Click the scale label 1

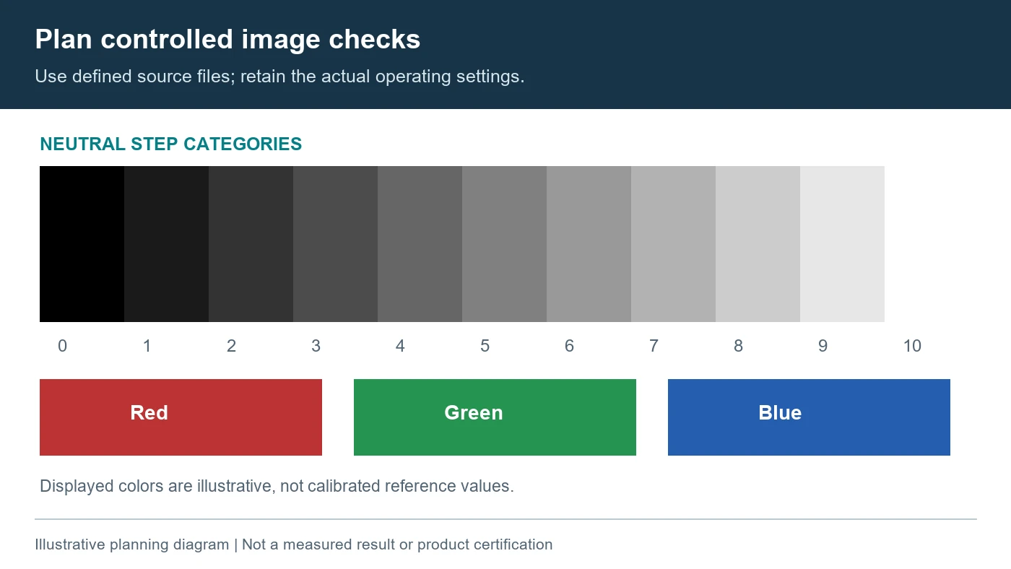(147, 346)
